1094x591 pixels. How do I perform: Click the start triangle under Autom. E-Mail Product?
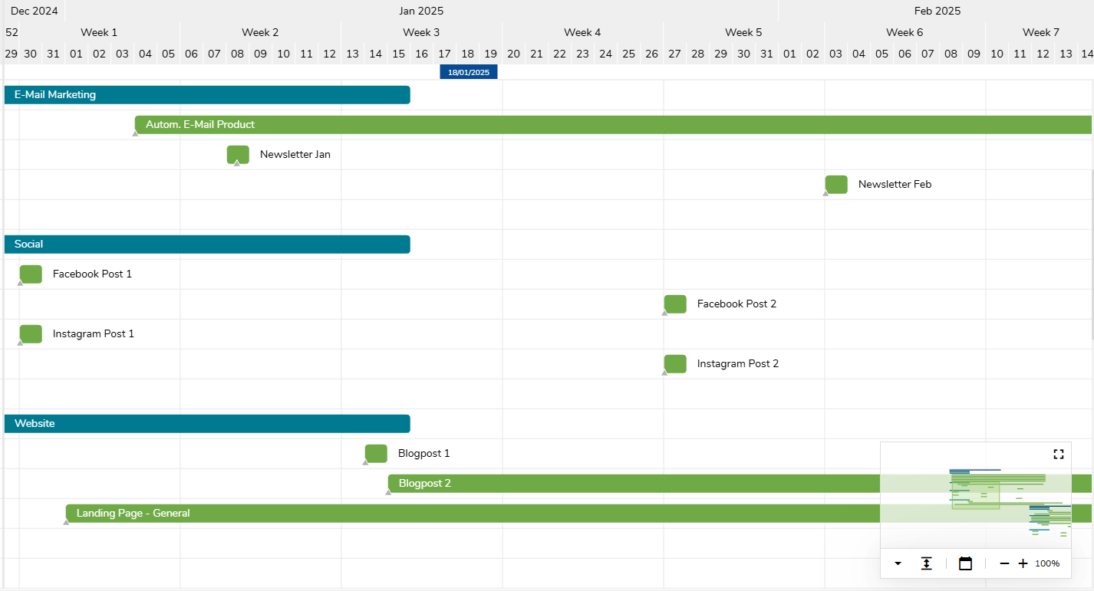pyautogui.click(x=135, y=133)
